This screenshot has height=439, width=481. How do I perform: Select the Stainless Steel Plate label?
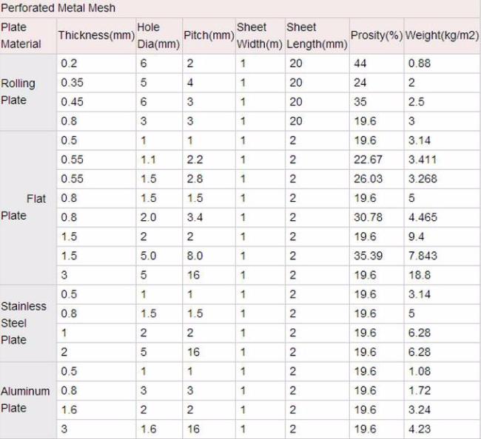24,323
